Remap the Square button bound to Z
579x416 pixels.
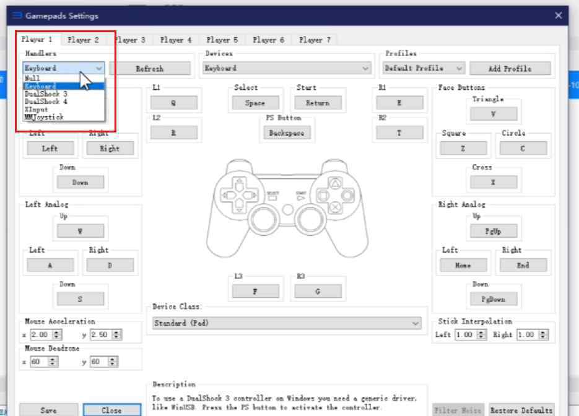pos(463,149)
